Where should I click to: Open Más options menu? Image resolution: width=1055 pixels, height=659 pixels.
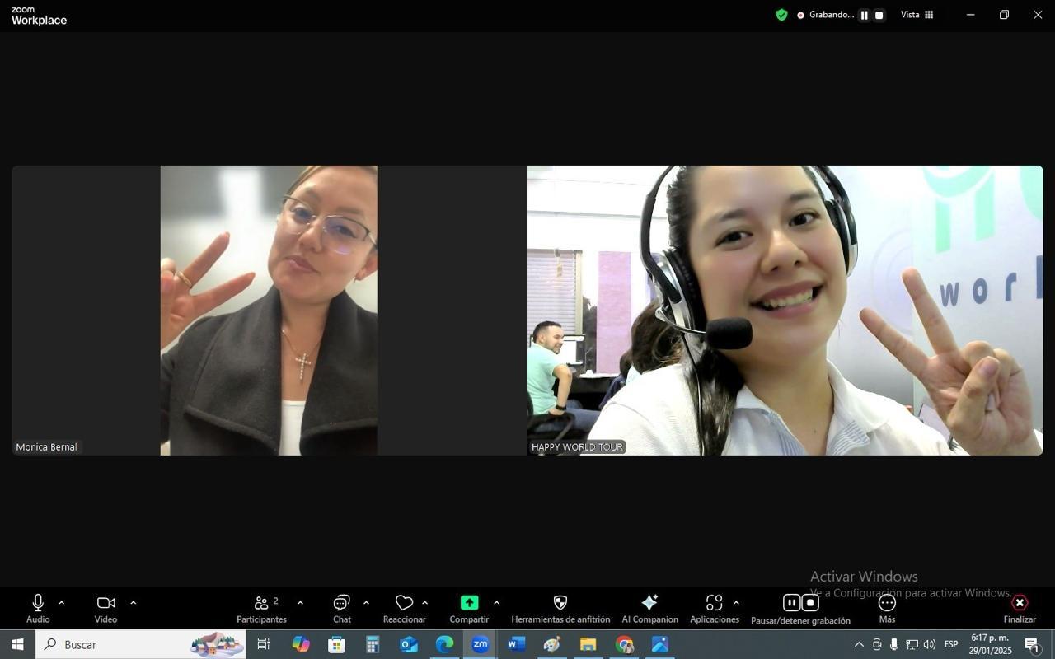[x=887, y=609]
